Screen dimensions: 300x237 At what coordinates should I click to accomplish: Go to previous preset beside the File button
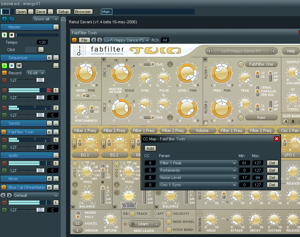pos(94,40)
